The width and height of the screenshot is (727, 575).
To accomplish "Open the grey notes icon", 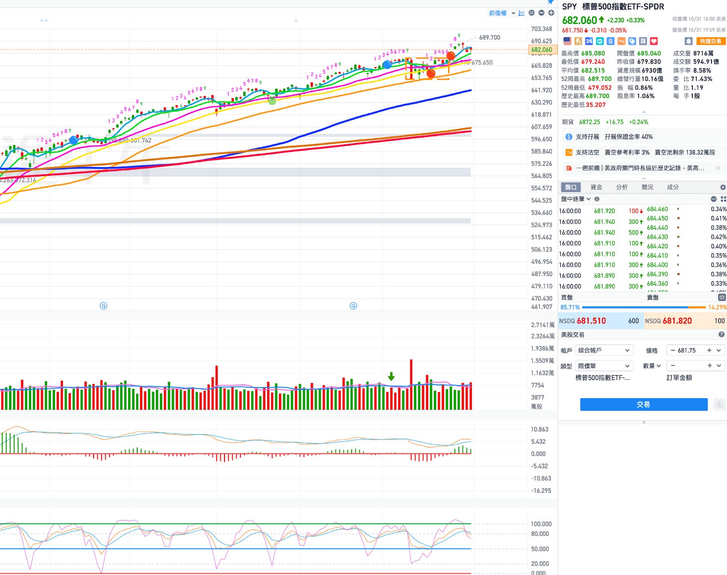I will [643, 41].
